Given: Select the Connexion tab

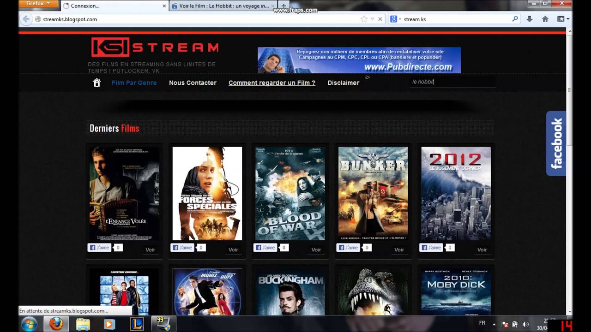Looking at the screenshot, I should [114, 6].
